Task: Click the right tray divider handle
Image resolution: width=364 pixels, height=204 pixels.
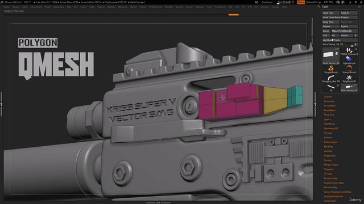Action: (315, 104)
